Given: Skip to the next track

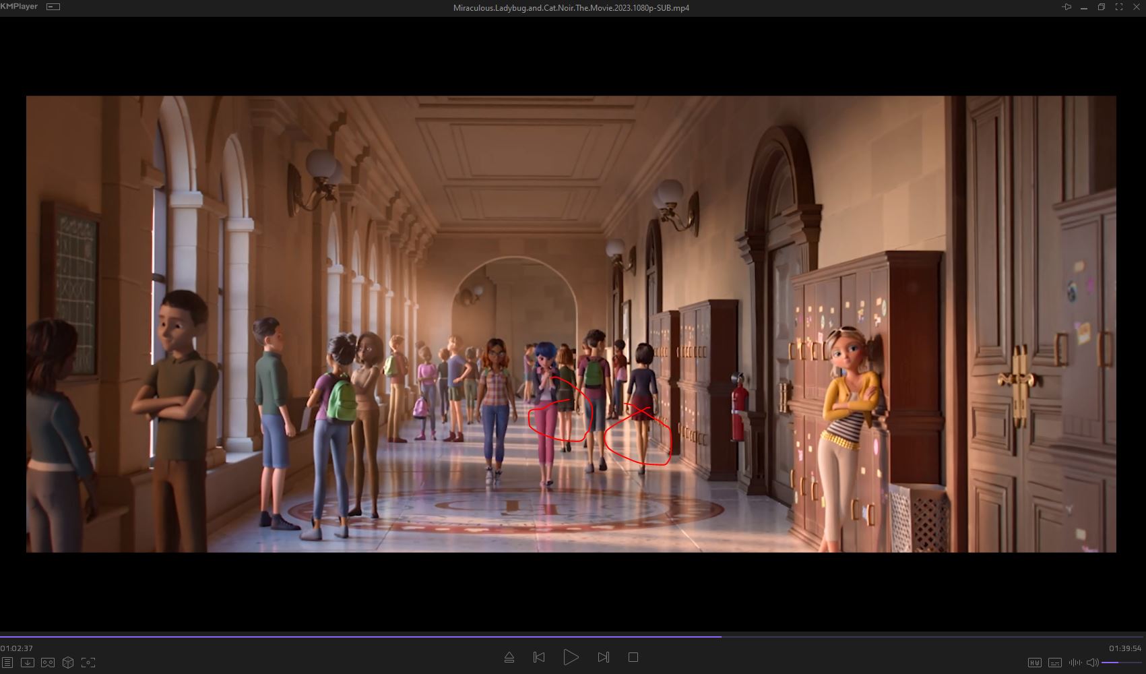Looking at the screenshot, I should [604, 657].
